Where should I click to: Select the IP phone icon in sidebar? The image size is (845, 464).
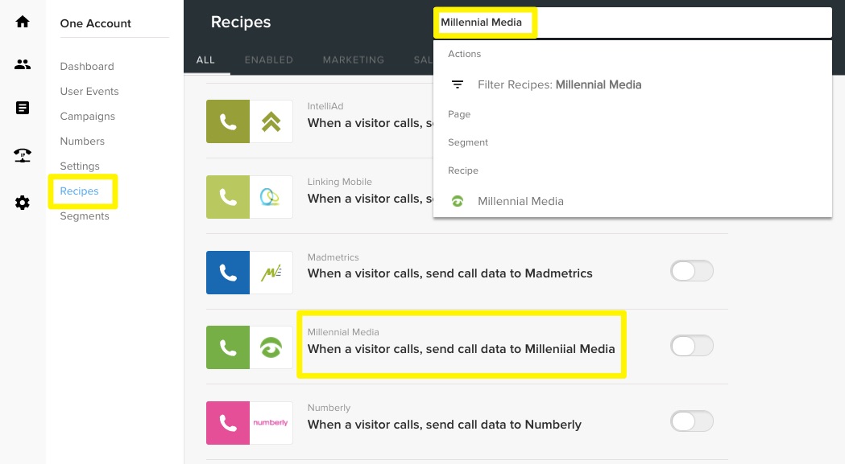[x=22, y=155]
